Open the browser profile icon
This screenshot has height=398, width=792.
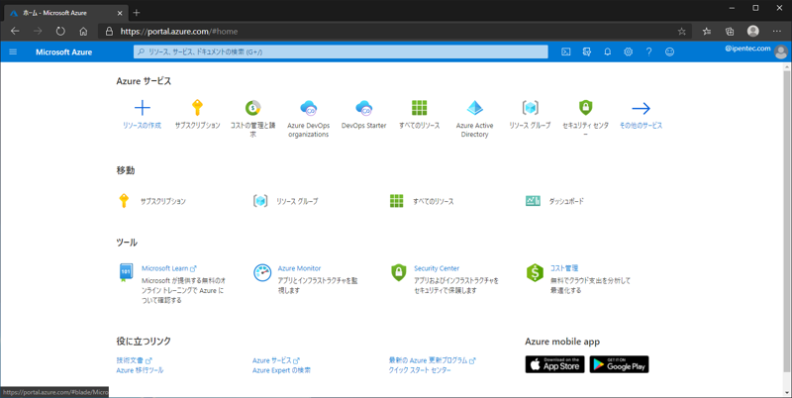753,32
